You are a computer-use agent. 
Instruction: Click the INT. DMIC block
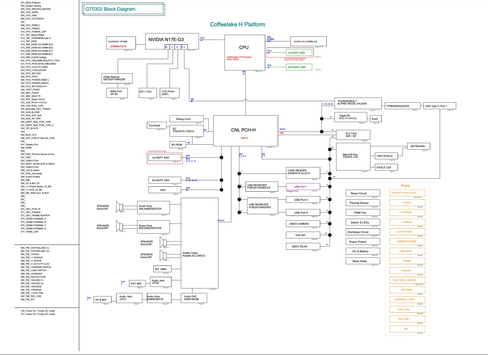(162, 269)
